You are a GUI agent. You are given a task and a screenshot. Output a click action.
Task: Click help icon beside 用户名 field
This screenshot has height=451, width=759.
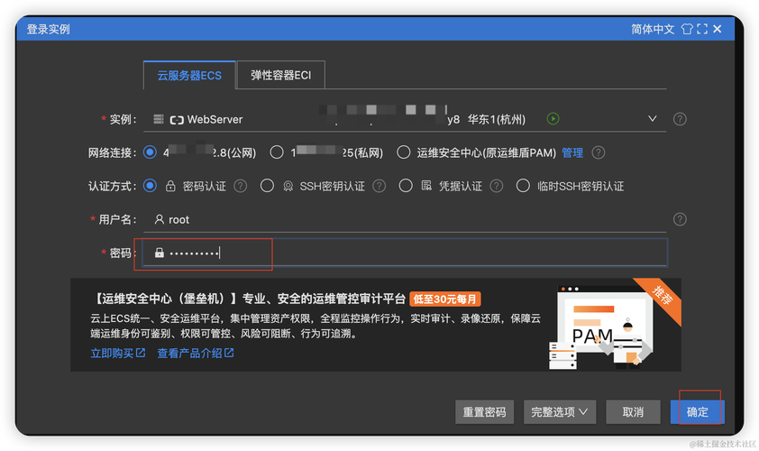coord(680,219)
